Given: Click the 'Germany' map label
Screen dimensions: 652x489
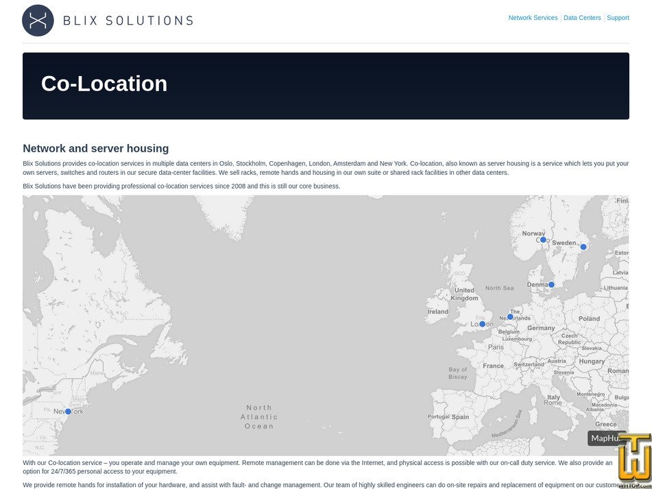Looking at the screenshot, I should pos(541,328).
